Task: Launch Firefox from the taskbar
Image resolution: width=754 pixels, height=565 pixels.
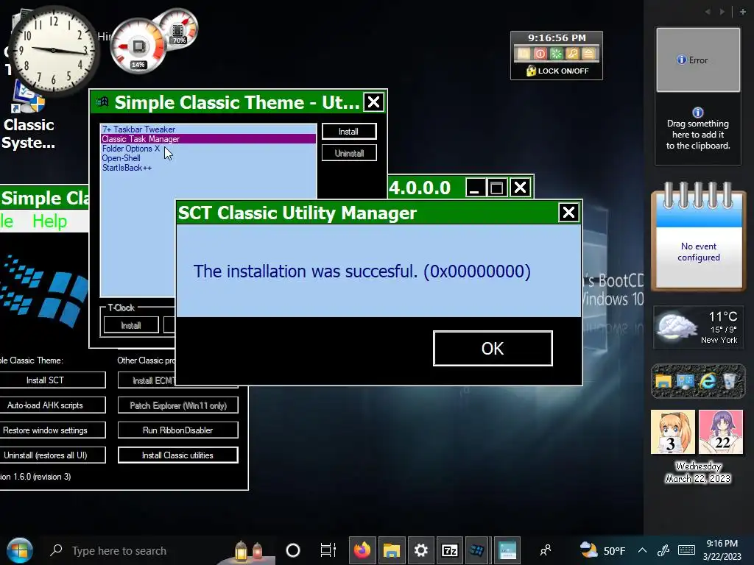Action: [362, 550]
